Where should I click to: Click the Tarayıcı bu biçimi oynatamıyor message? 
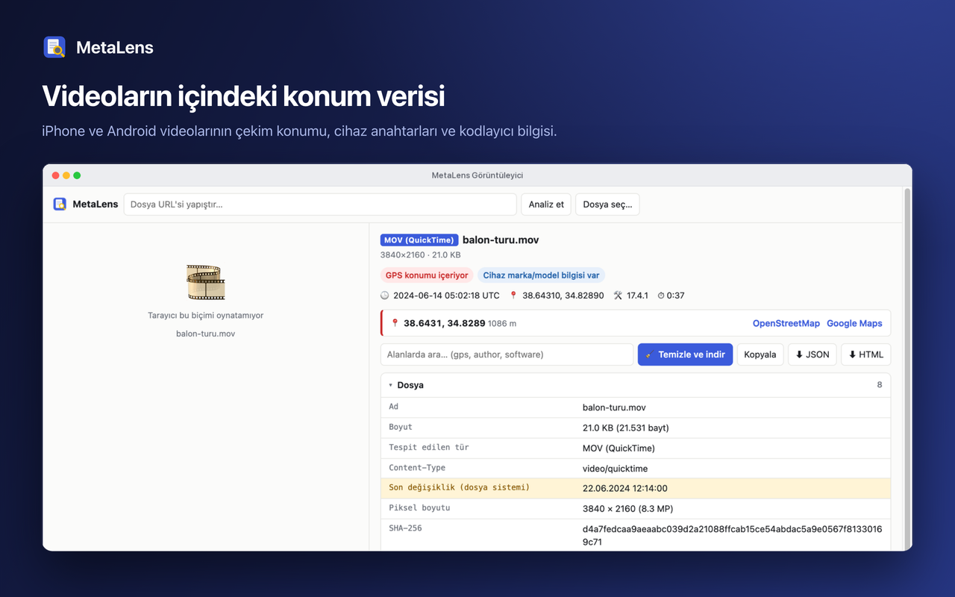(x=206, y=316)
